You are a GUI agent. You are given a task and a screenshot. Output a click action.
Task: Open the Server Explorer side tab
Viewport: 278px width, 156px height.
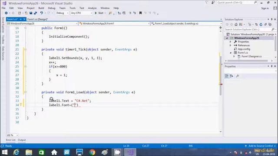point(3,25)
